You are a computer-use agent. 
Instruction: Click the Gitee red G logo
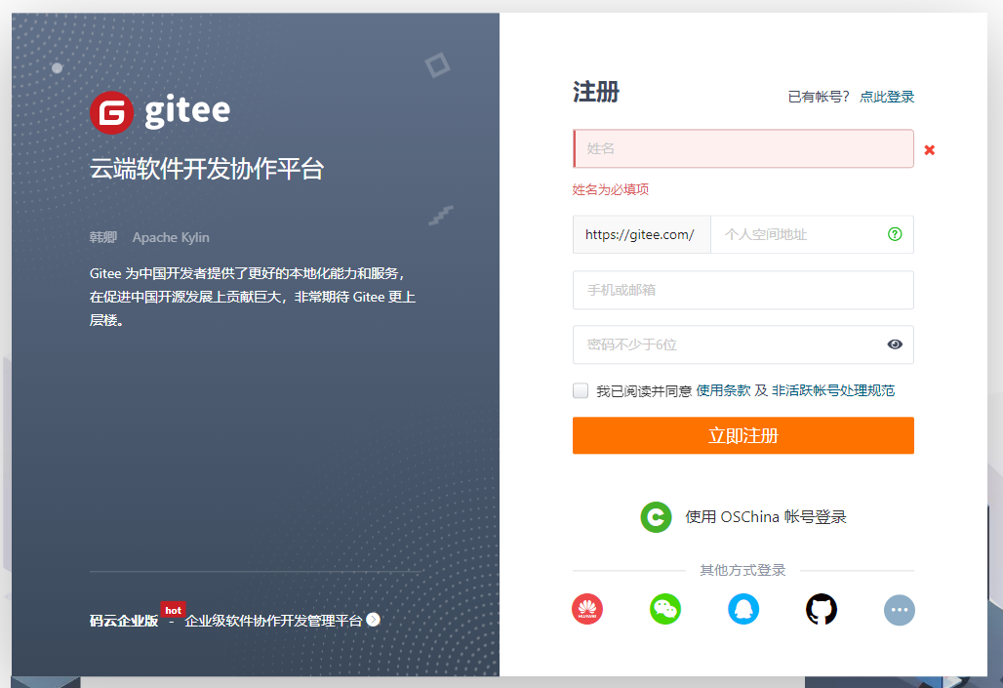(112, 112)
